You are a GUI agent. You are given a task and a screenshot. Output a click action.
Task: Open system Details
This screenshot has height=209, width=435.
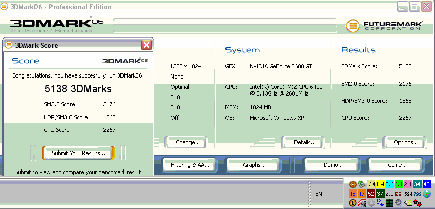pyautogui.click(x=301, y=142)
